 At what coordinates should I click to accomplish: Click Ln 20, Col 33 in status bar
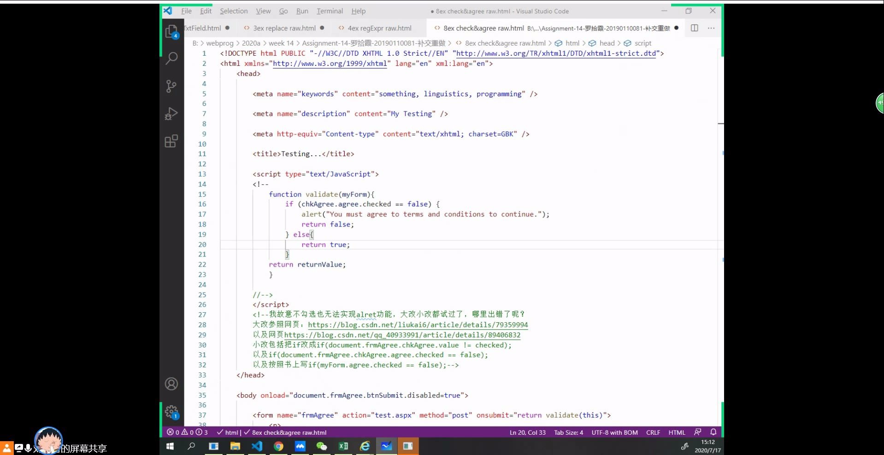pyautogui.click(x=527, y=432)
